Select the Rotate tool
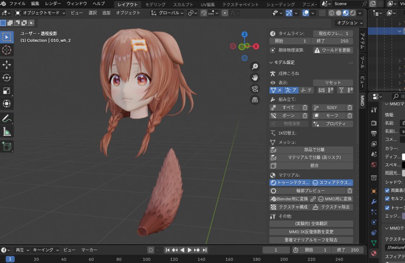The image size is (405, 263). 7,78
